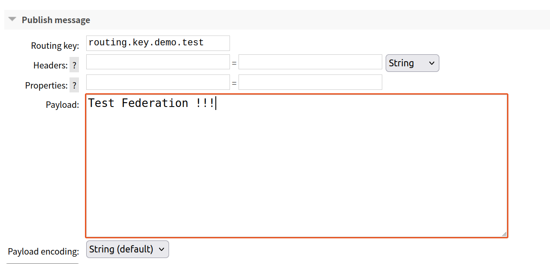
Task: Click the Properties label text
Action: click(46, 86)
